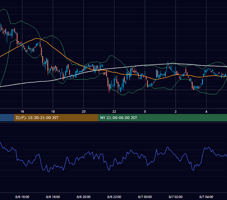The width and height of the screenshot is (227, 200).
Task: Click the NY 21:00-06:00 JST session bar
Action: pyautogui.click(x=163, y=118)
